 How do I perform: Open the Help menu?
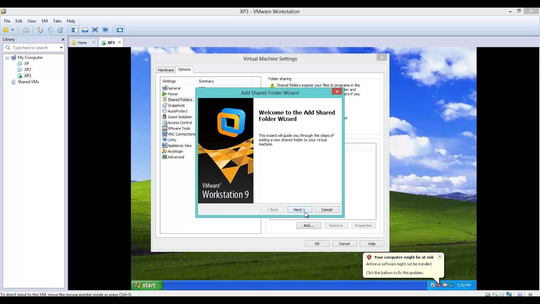coord(71,21)
